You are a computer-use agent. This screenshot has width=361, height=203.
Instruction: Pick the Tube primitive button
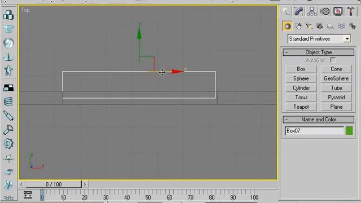point(336,88)
